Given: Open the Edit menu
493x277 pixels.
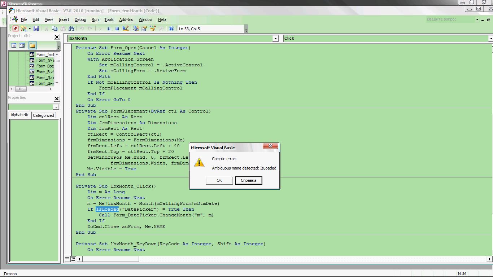Looking at the screenshot, I should pyautogui.click(x=36, y=19).
